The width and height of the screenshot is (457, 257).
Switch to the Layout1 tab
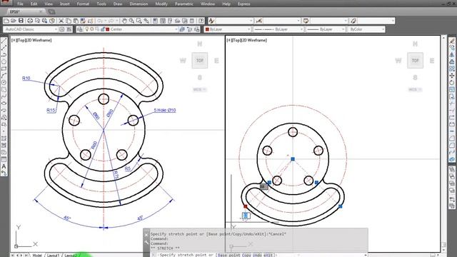tap(53, 256)
